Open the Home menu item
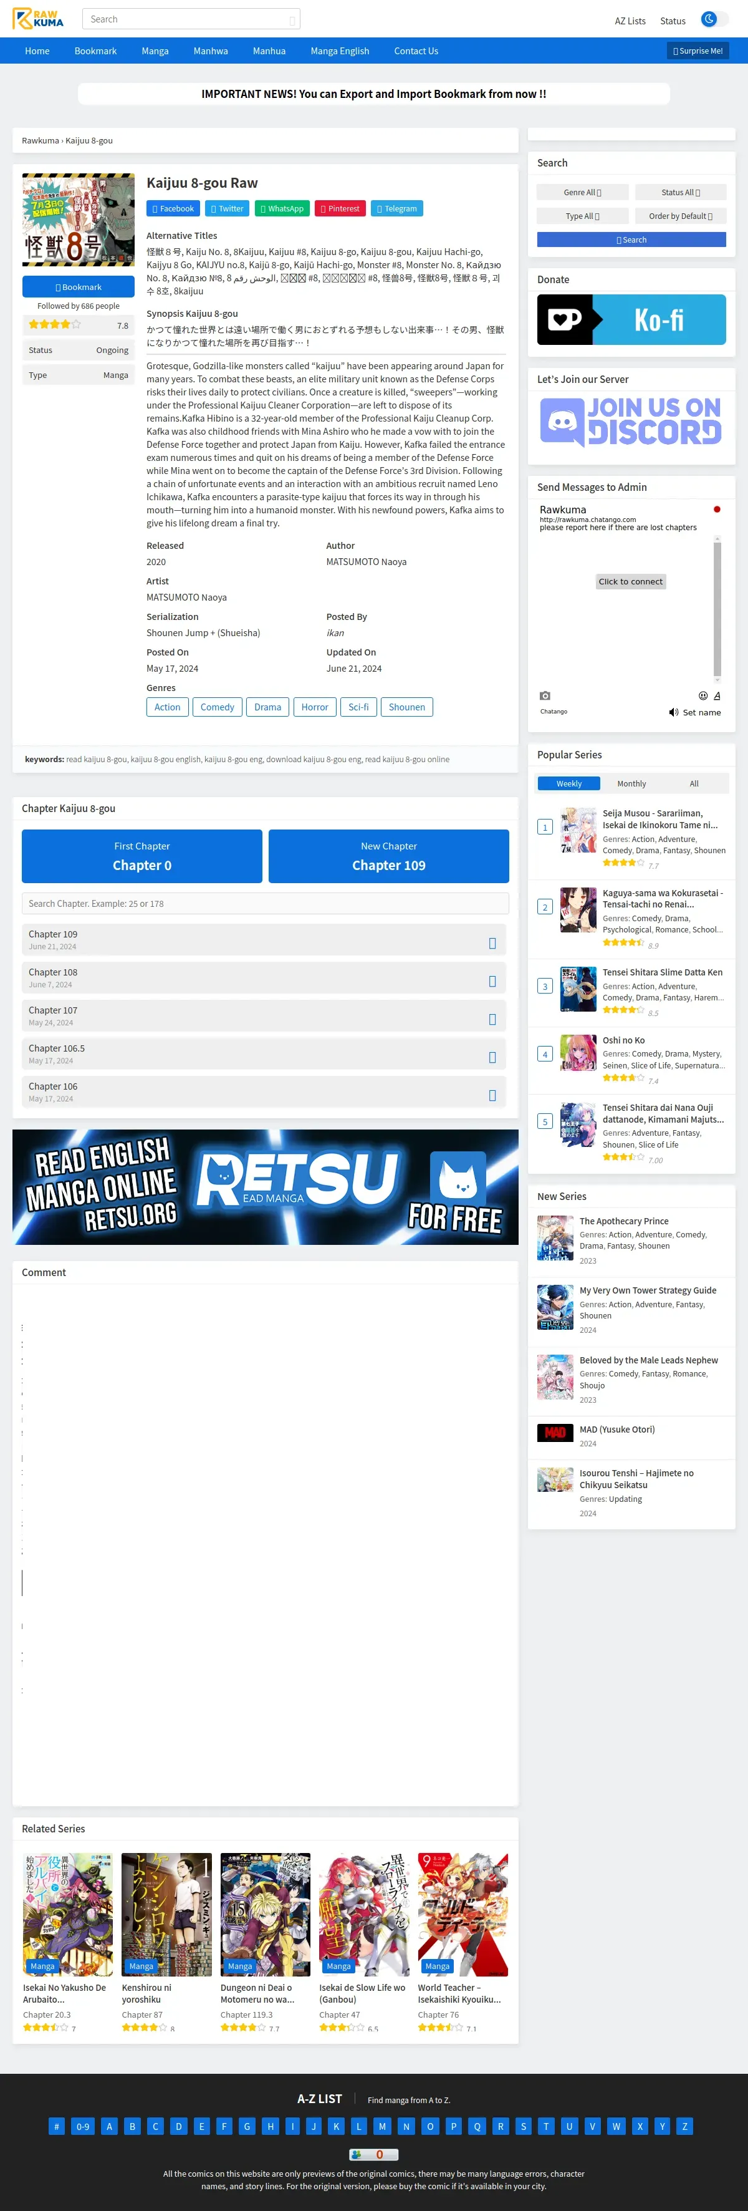This screenshot has width=748, height=2211. pos(37,51)
